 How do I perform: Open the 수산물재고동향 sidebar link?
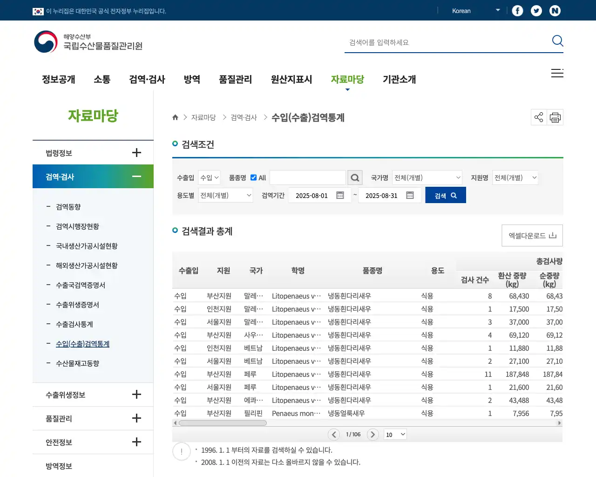click(77, 363)
